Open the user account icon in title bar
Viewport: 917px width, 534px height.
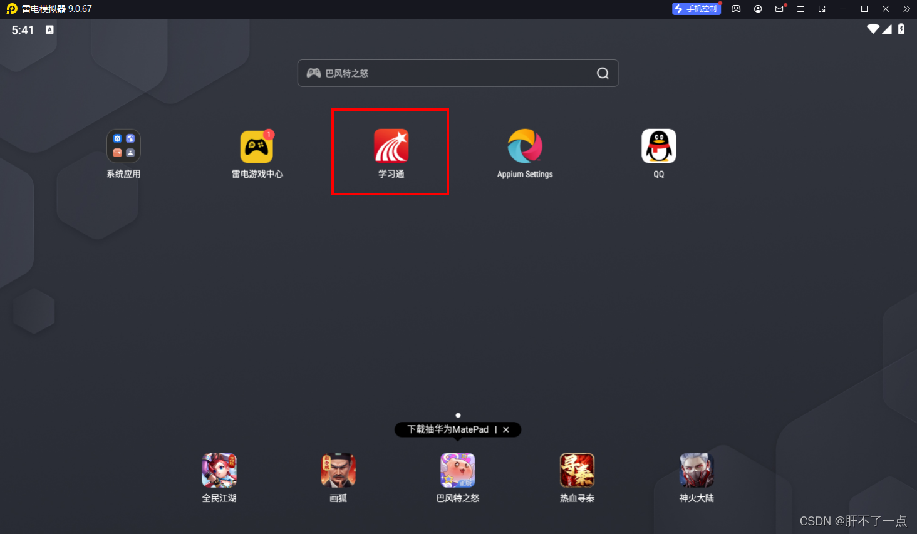pyautogui.click(x=758, y=9)
